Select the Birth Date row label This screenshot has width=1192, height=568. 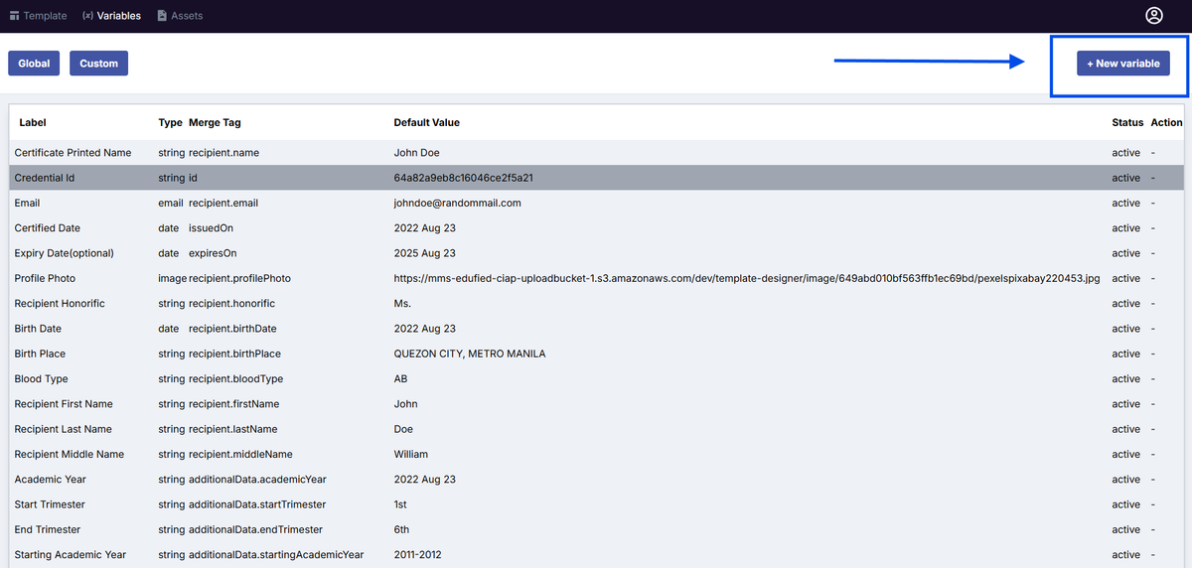click(x=38, y=329)
